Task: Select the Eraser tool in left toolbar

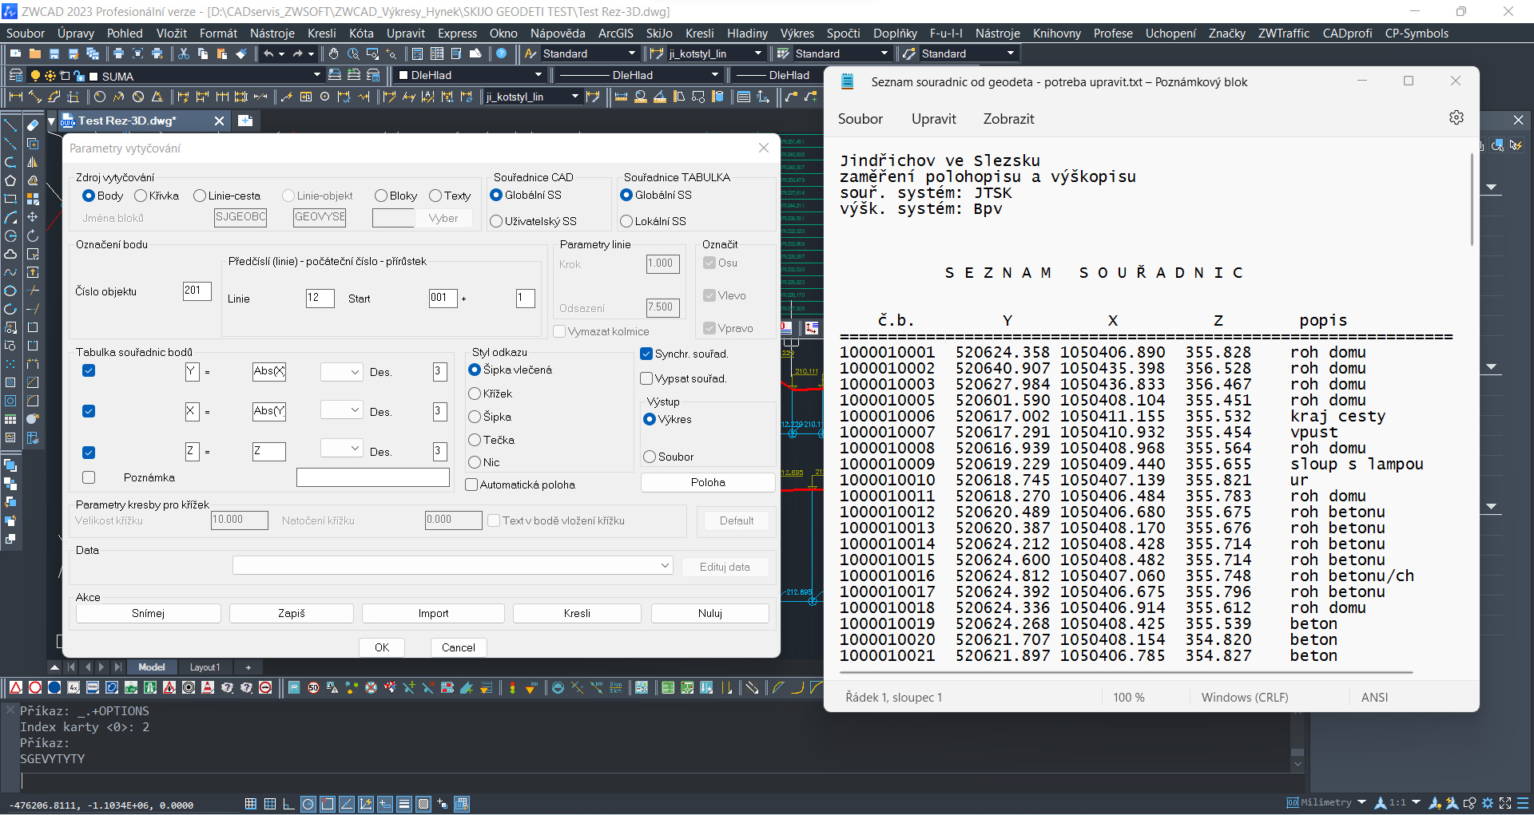Action: [x=33, y=125]
